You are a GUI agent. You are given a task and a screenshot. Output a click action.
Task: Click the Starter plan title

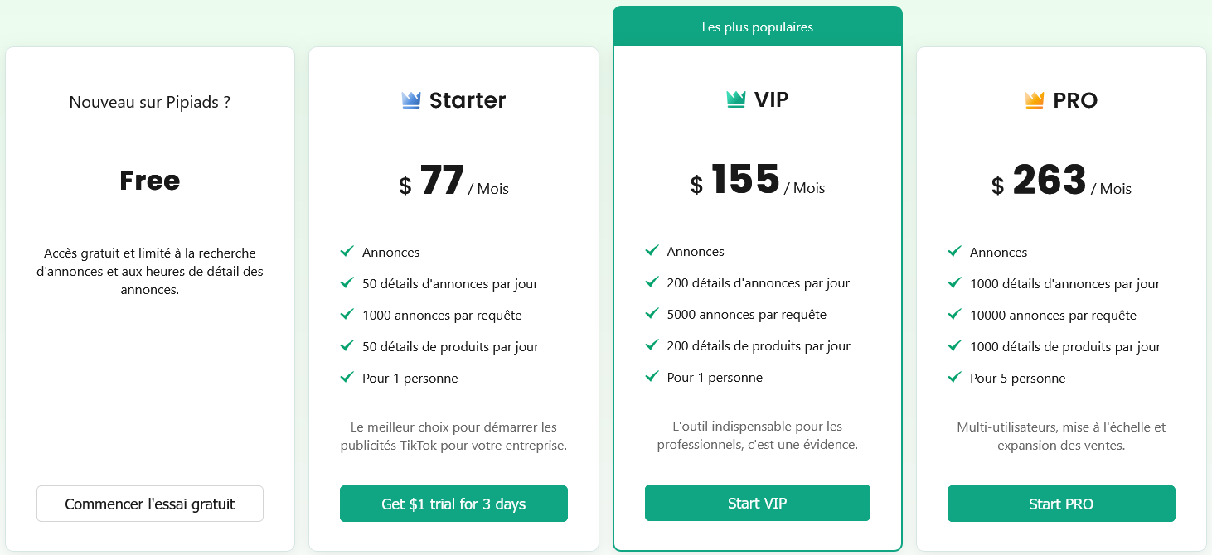(x=467, y=100)
